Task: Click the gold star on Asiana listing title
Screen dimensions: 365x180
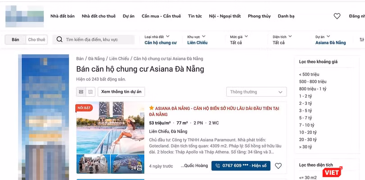Action: 151,108
